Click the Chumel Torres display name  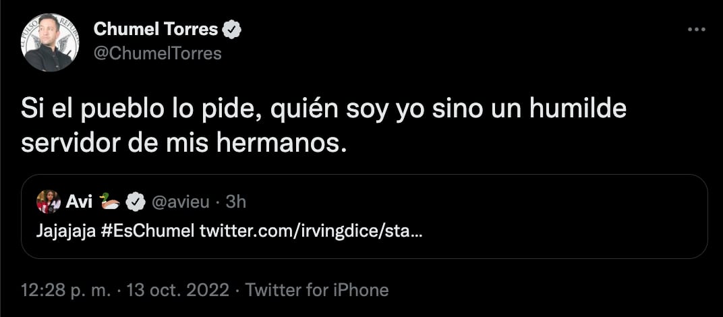coord(156,29)
